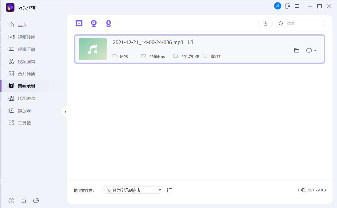
Task: Select the microphone recording icon
Action: pos(108,23)
